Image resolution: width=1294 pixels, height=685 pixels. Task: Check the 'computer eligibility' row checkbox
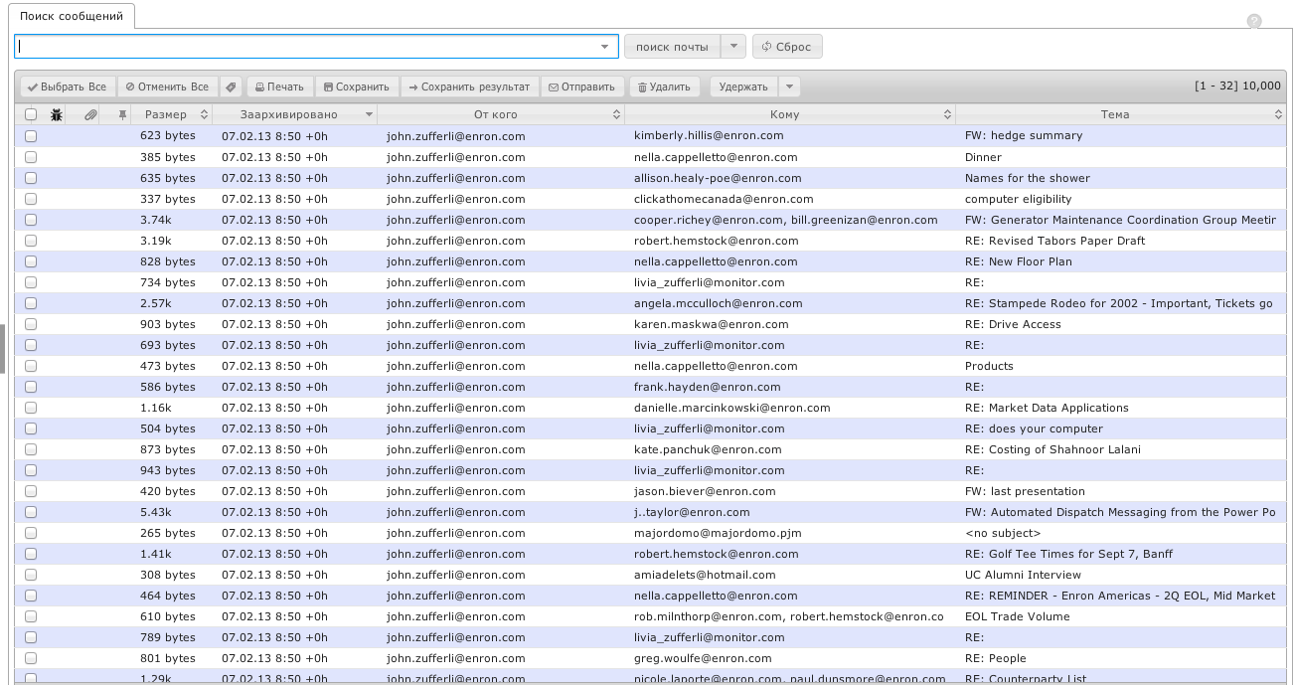pos(31,199)
